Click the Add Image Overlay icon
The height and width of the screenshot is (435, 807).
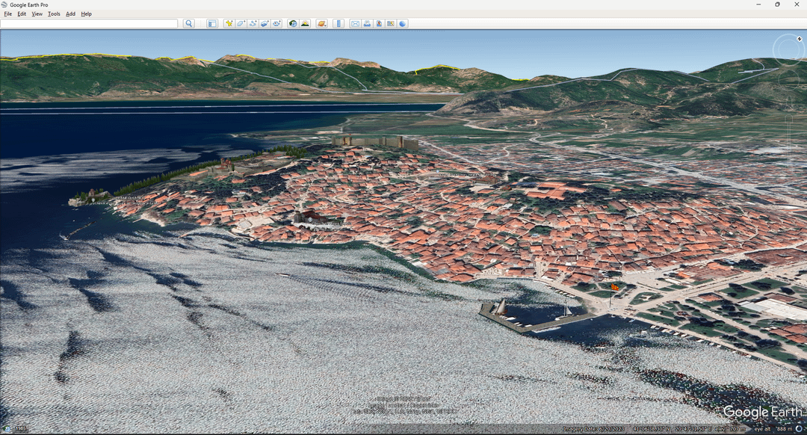pos(265,24)
